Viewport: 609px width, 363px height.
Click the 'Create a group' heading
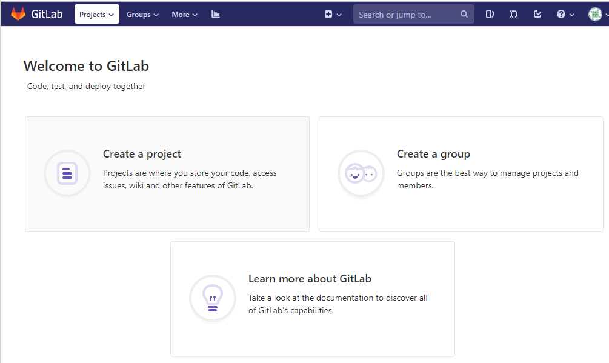point(433,154)
